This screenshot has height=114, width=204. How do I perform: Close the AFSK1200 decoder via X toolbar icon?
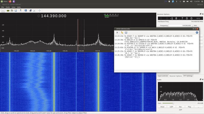[x=117, y=33]
